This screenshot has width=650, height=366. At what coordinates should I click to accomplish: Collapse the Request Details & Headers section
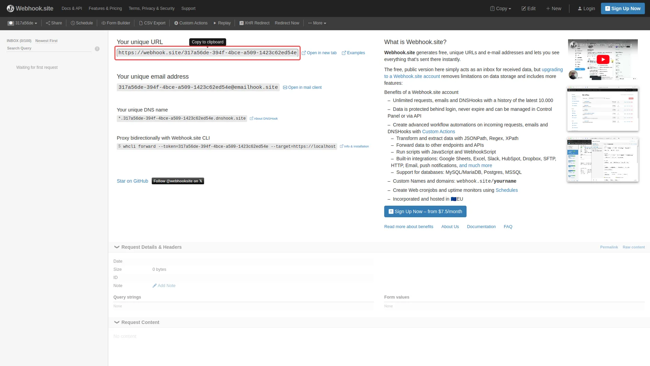tap(116, 247)
